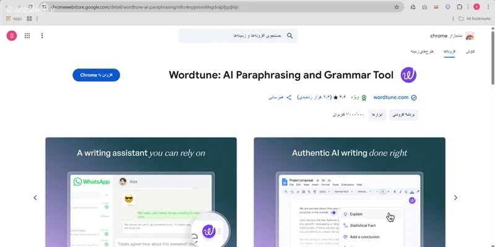Image resolution: width=495 pixels, height=247 pixels.
Task: Click the rating star icon
Action: (x=335, y=98)
